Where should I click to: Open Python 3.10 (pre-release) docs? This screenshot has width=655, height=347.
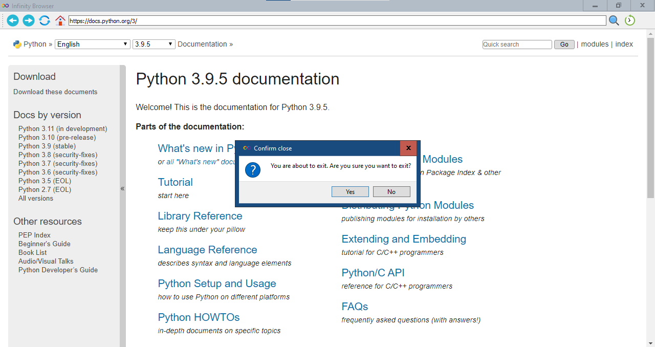click(x=57, y=138)
